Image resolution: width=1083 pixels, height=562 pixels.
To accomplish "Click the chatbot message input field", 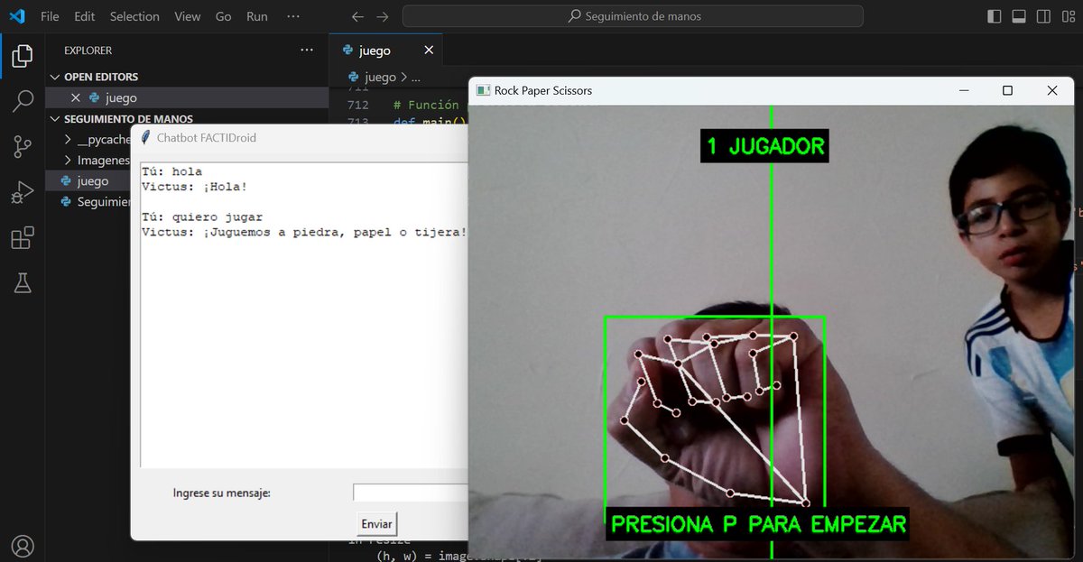I will (x=411, y=493).
